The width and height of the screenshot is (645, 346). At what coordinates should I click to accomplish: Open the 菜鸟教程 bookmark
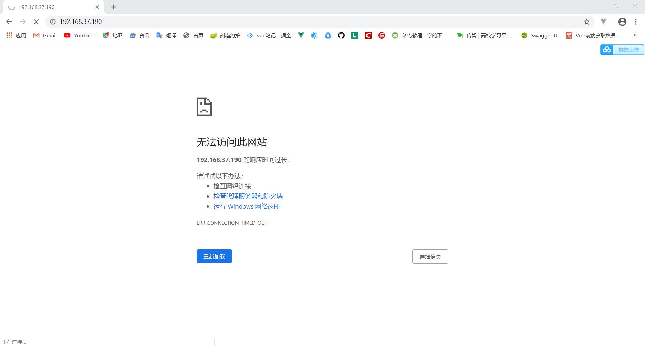[419, 35]
